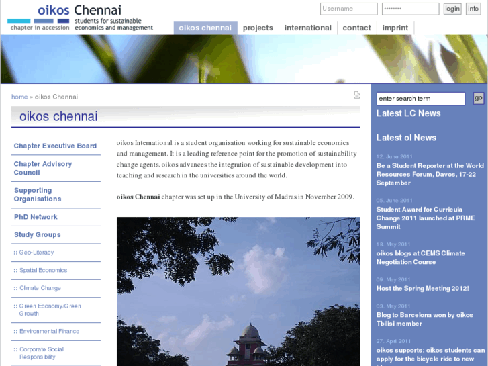Click the 03. May 2011 date
488x366 pixels.
tap(393, 306)
